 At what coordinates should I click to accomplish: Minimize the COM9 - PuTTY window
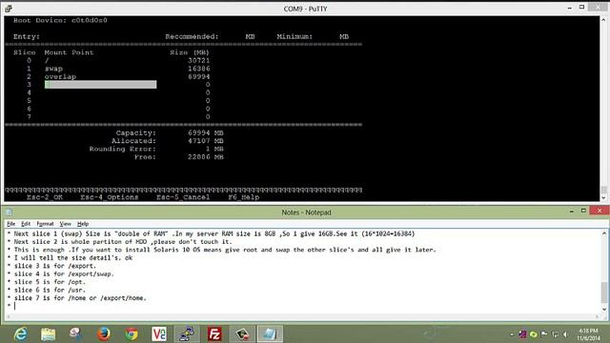tap(570, 8)
